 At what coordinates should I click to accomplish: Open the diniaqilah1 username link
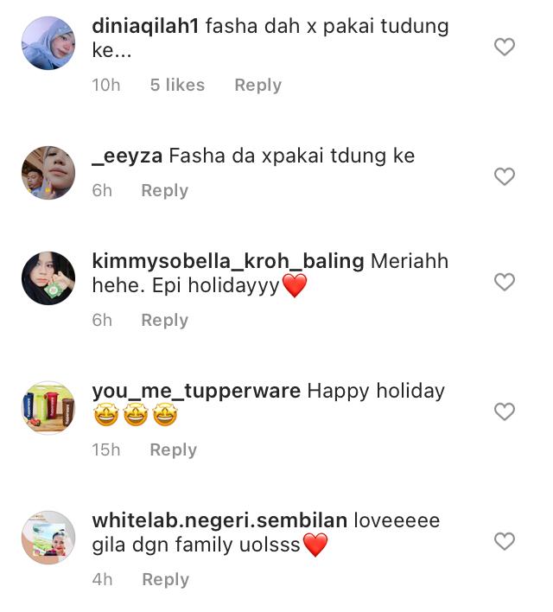point(145,28)
